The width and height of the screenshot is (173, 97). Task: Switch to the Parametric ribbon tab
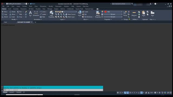24,9
